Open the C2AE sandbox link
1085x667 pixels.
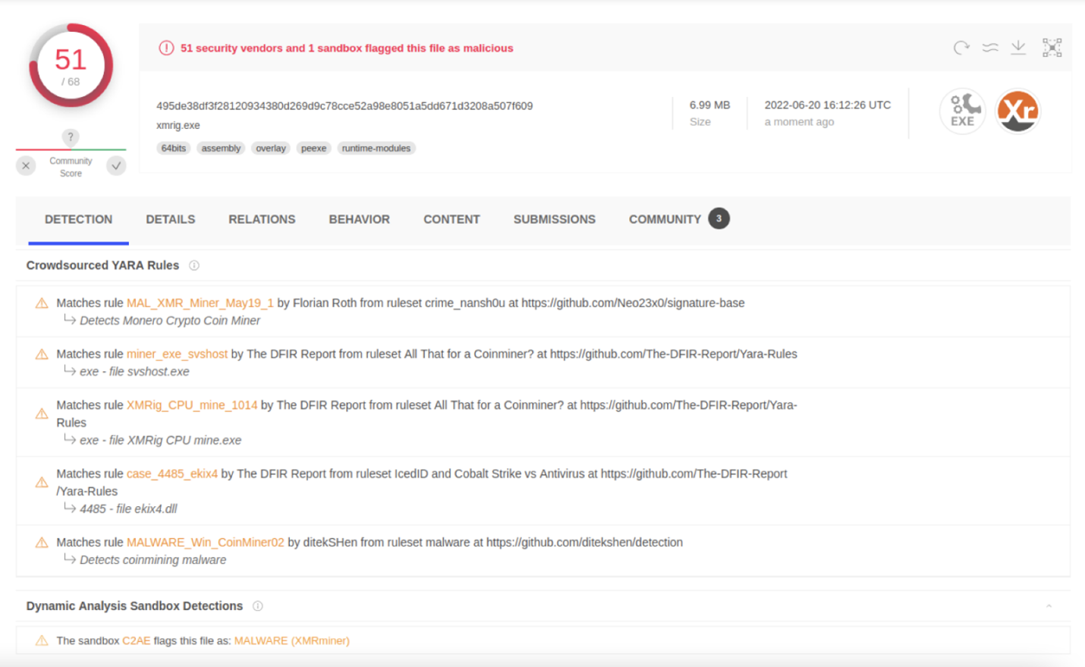tap(137, 640)
